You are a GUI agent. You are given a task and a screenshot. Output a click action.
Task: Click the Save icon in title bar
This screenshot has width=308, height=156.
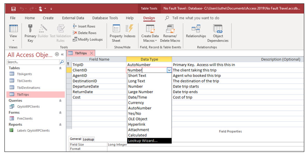coord(13,9)
